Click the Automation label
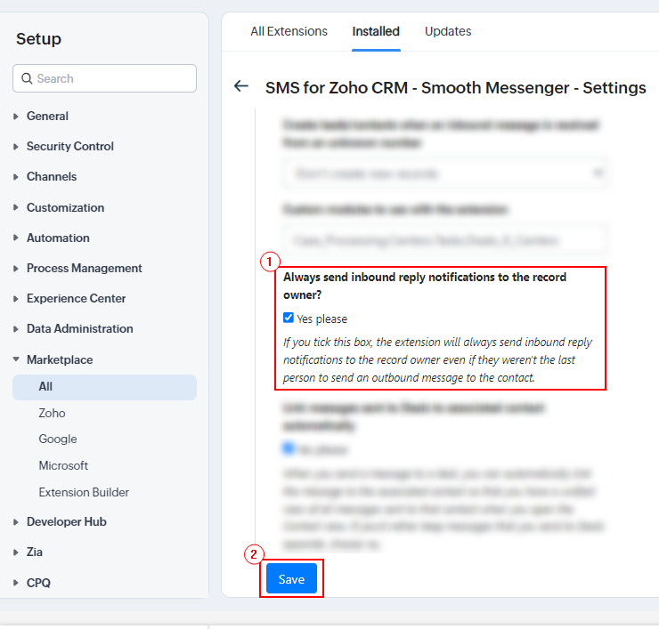The height and width of the screenshot is (629, 659). (x=58, y=238)
